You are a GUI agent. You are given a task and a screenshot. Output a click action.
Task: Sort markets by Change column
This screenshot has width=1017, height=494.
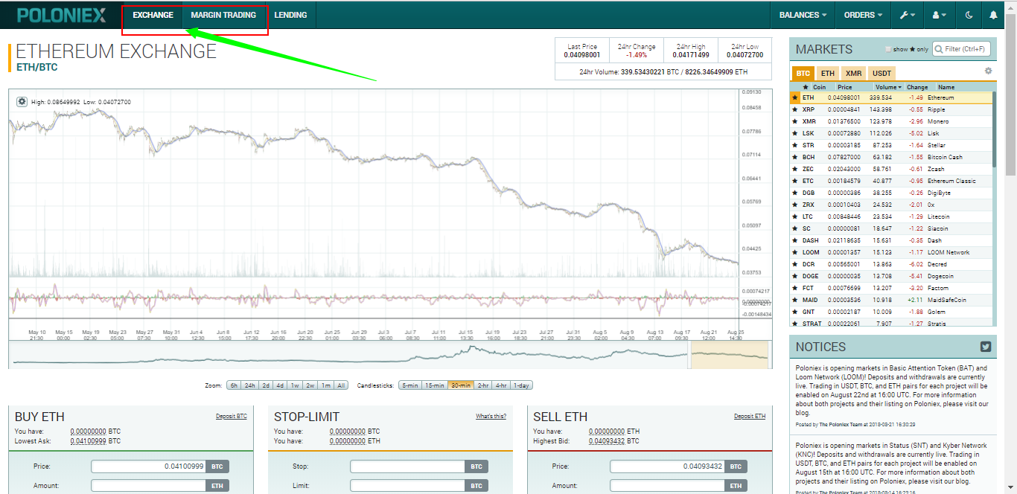coord(917,87)
